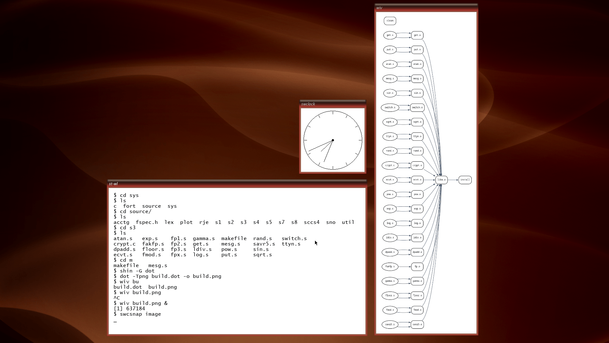609x343 pixels.
Task: Click the analog clock face in swclock
Action: click(333, 140)
